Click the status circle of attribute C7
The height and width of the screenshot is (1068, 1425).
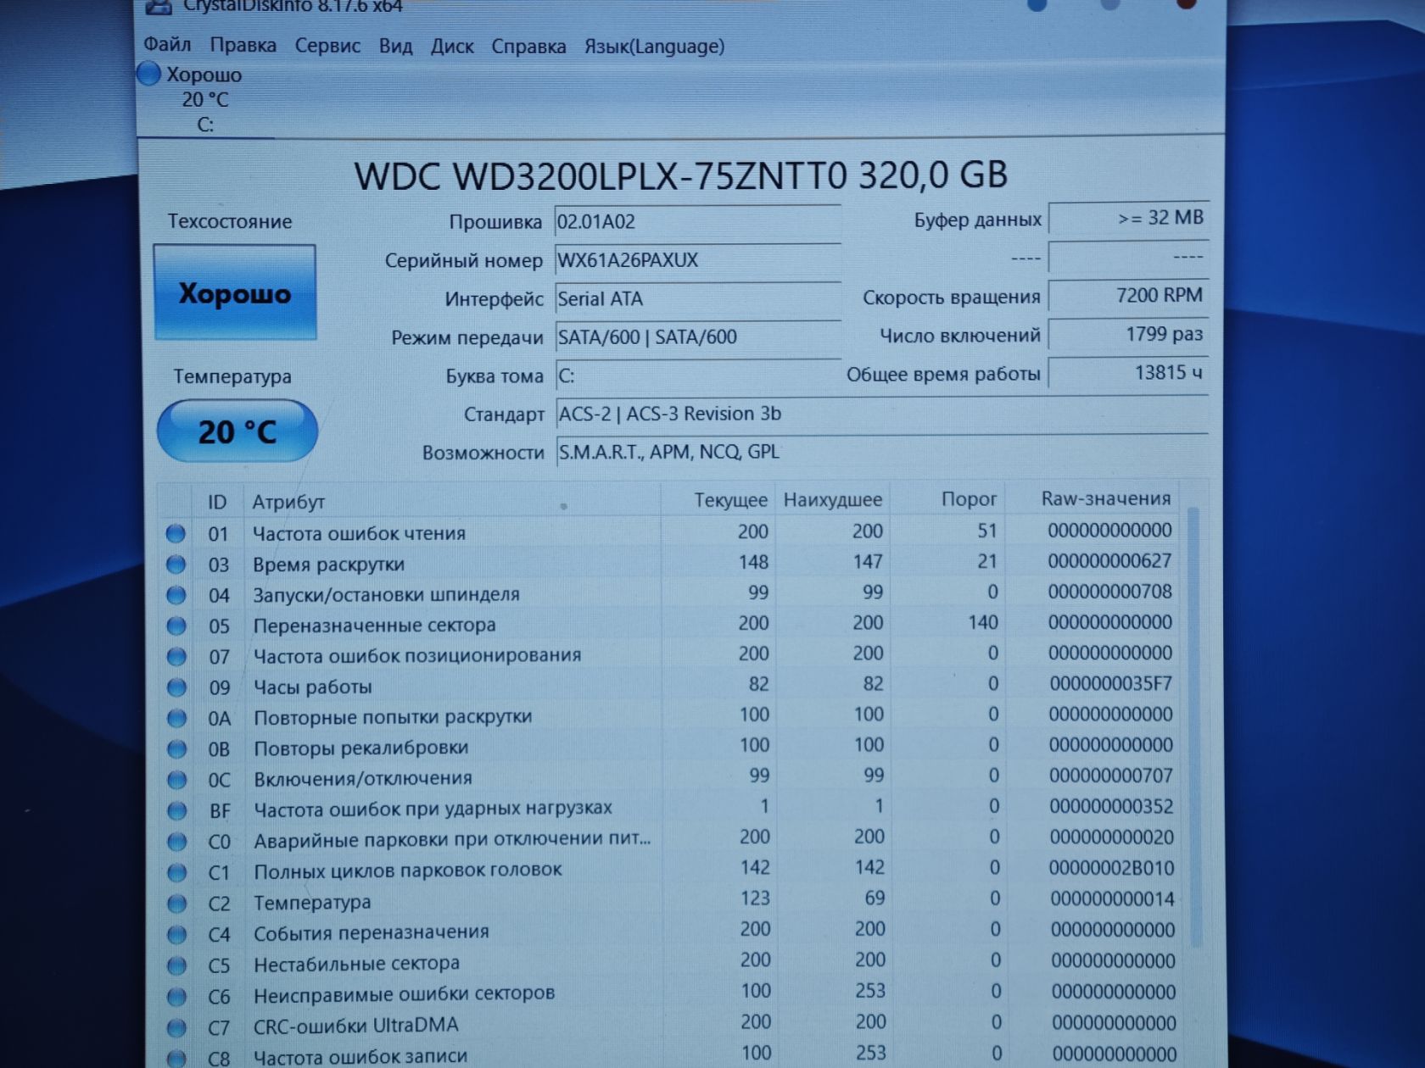coord(177,1027)
